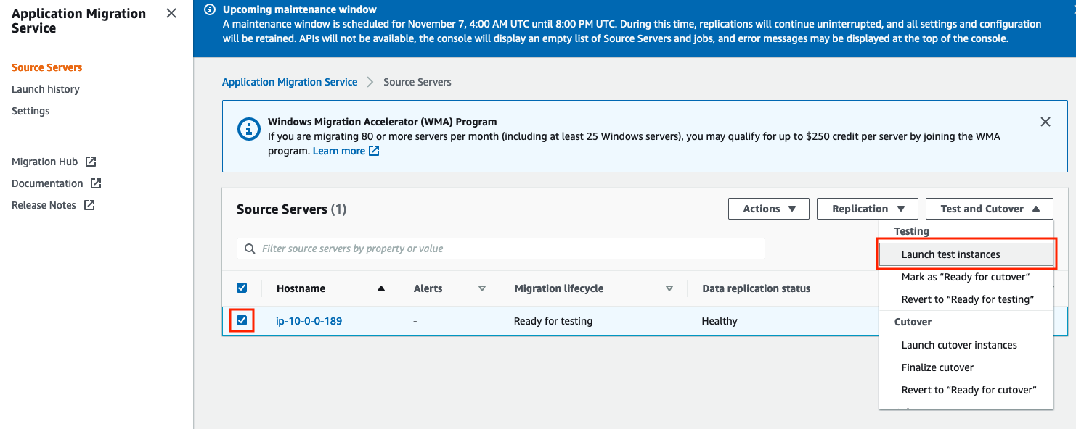1076x429 pixels.
Task: Click external link icon after Learn more
Action: pos(374,151)
